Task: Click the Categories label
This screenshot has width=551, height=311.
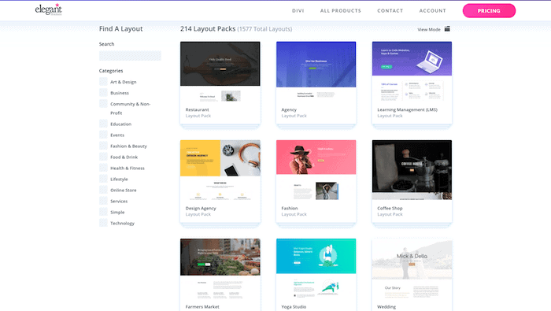Action: (x=111, y=71)
